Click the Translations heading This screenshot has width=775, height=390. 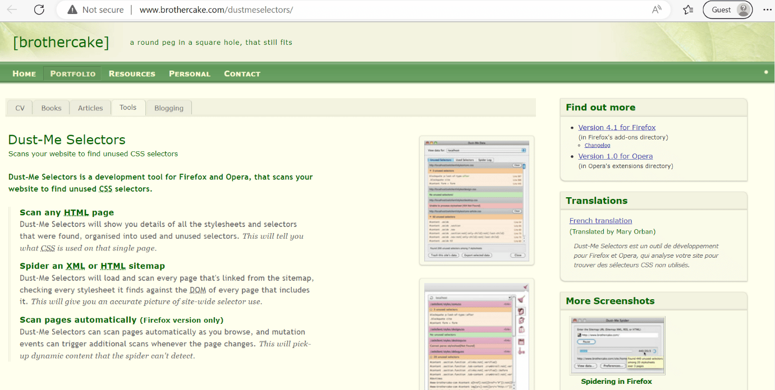click(x=597, y=200)
